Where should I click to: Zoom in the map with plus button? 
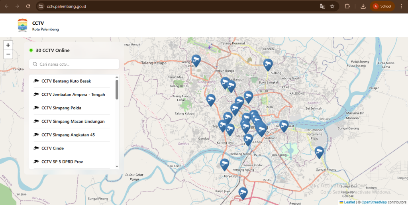tap(8, 45)
